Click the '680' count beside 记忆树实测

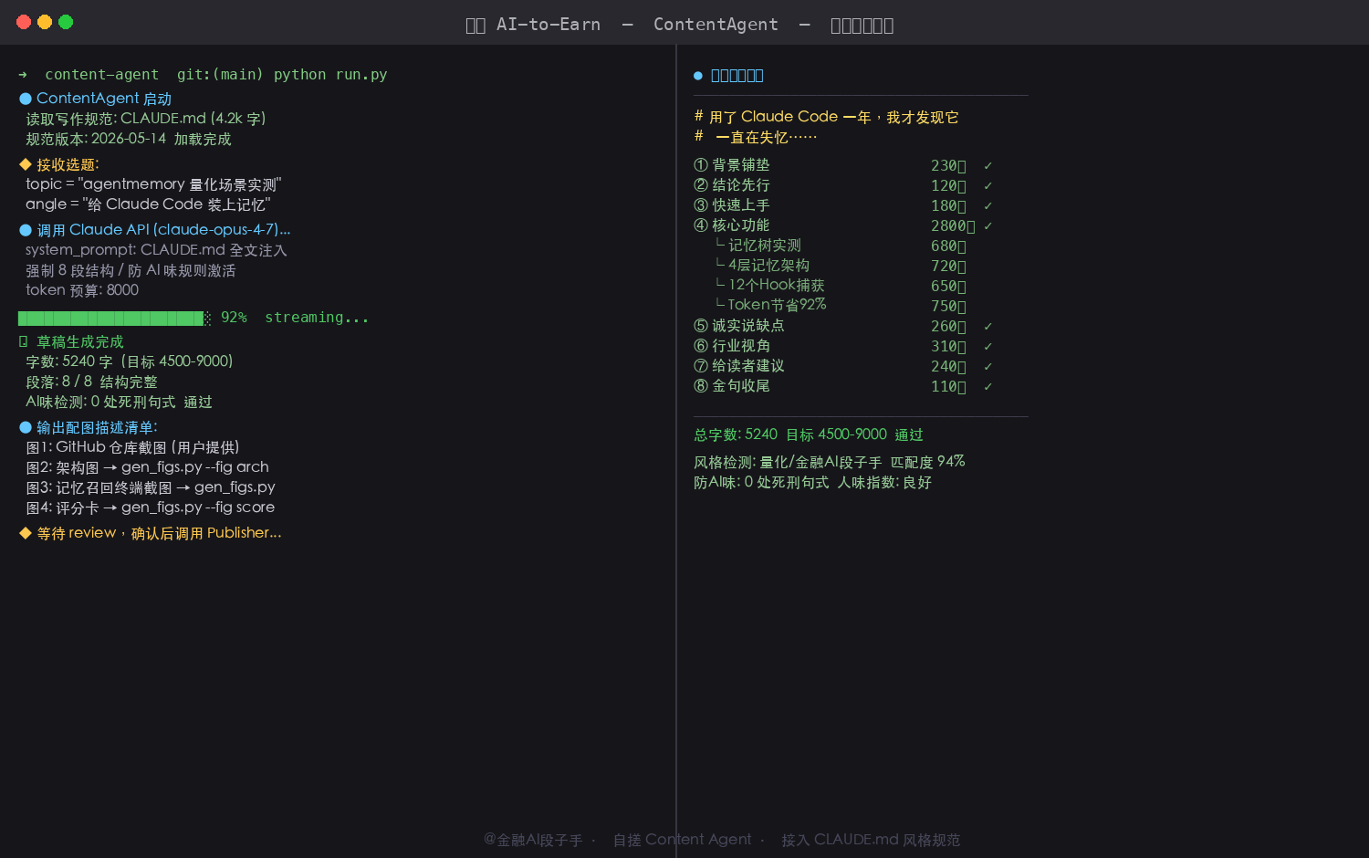[x=948, y=246]
